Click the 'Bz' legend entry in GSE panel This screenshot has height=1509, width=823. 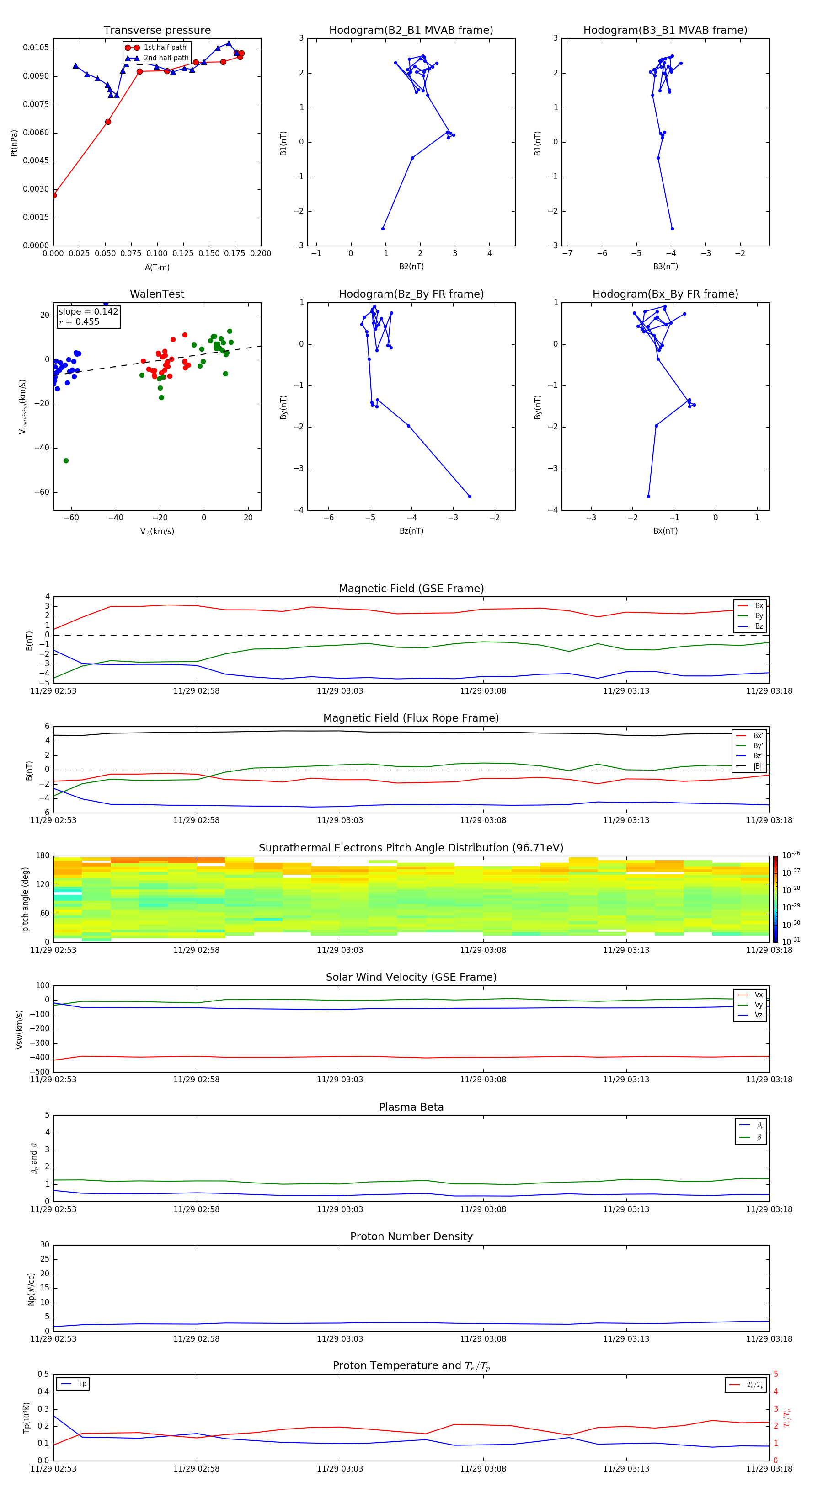point(750,626)
